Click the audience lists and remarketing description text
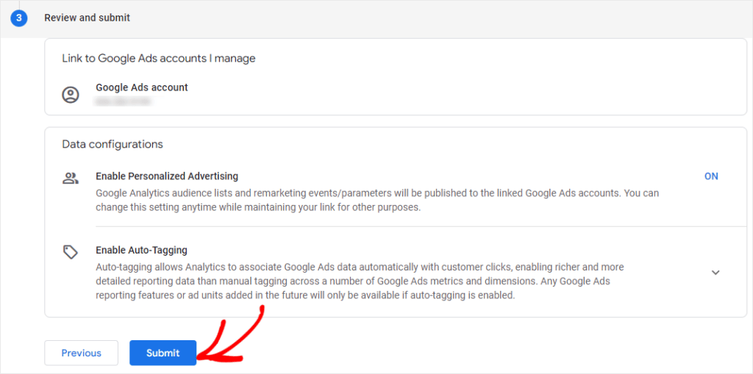Viewport: 753px width, 374px height. (x=377, y=201)
